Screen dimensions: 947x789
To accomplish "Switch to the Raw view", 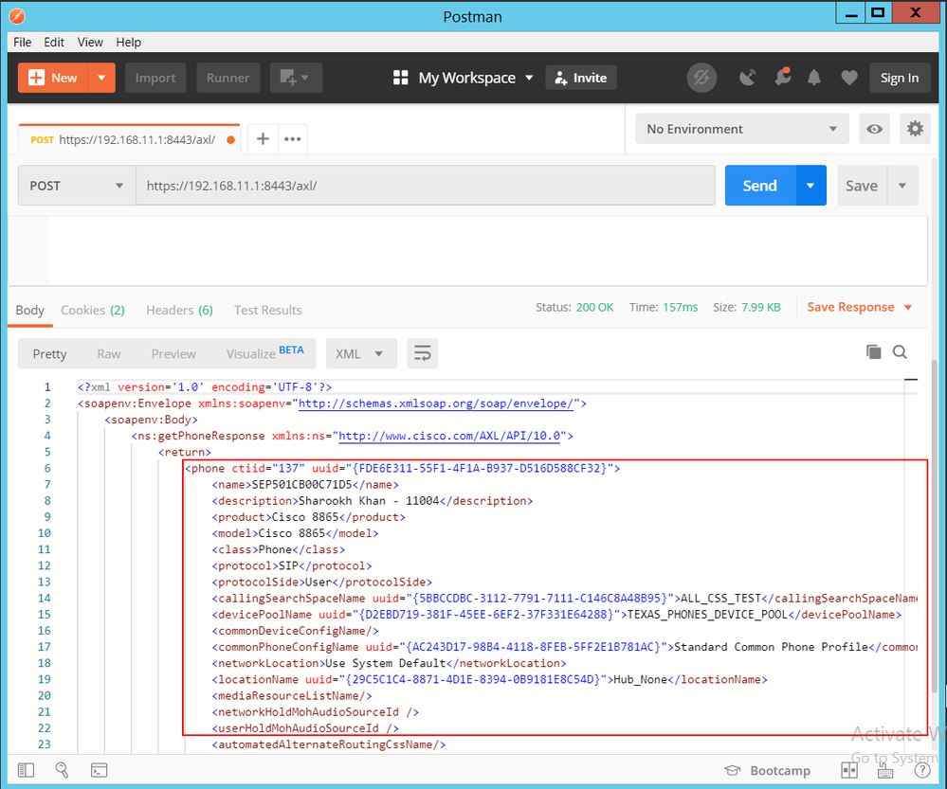I will (109, 353).
